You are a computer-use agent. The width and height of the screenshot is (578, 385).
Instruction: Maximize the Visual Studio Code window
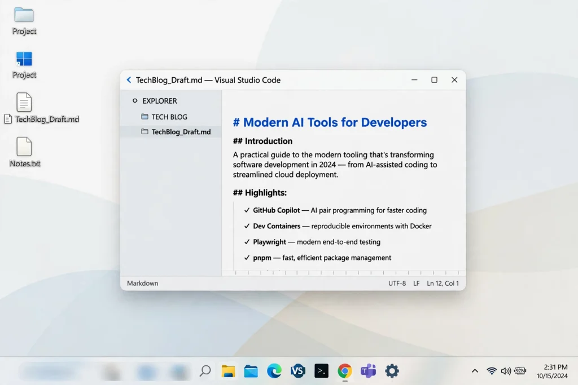[434, 80]
